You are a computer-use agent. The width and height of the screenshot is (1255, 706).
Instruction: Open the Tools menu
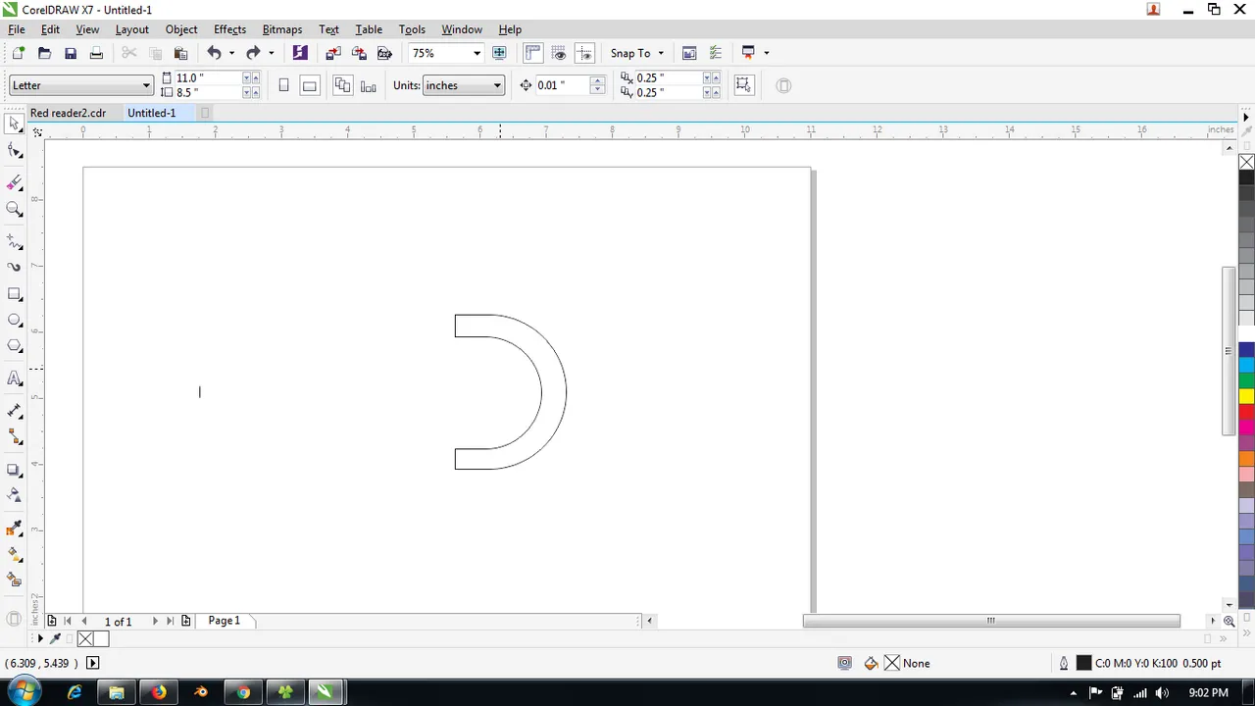click(x=412, y=29)
